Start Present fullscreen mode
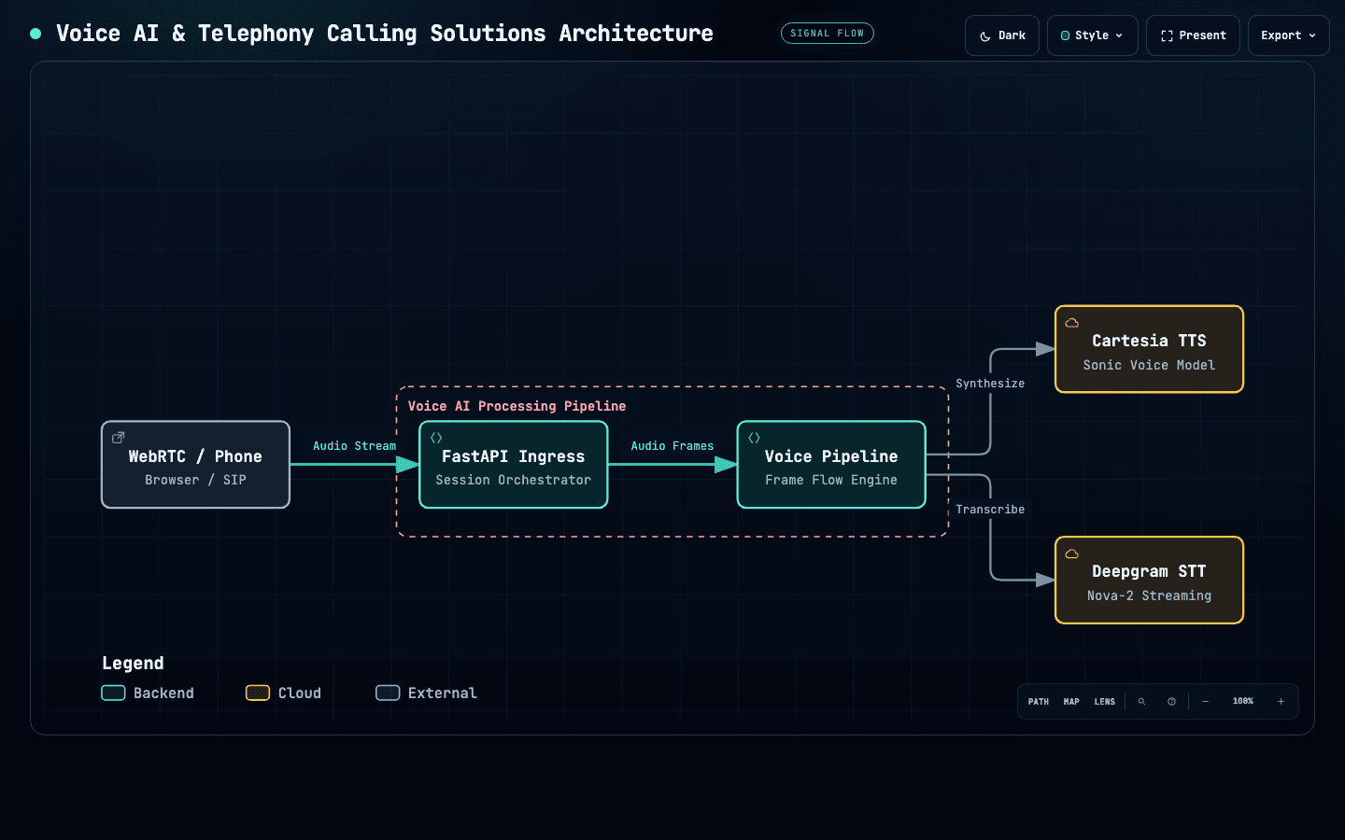 (x=1193, y=35)
